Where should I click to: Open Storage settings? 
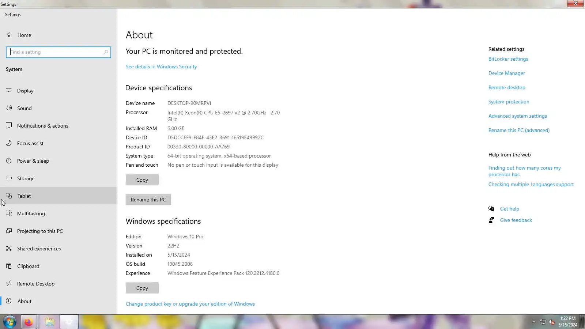pos(58,178)
